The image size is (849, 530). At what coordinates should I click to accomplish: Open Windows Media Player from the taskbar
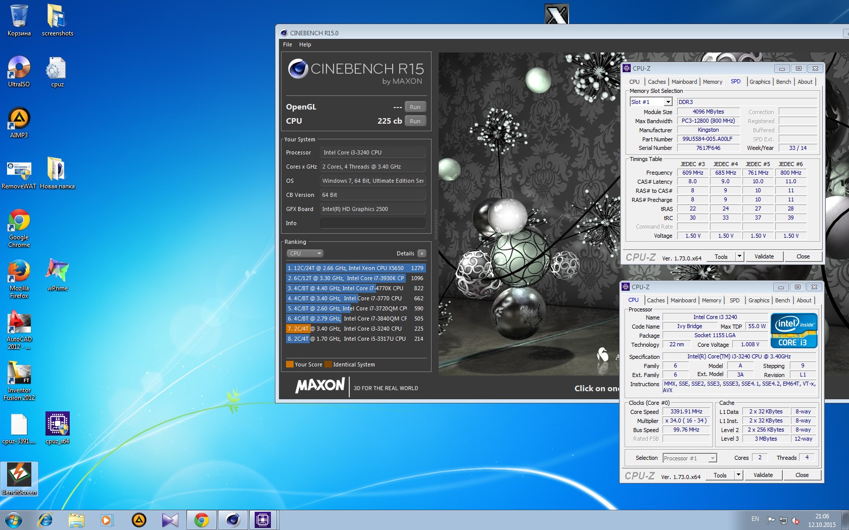(x=107, y=520)
